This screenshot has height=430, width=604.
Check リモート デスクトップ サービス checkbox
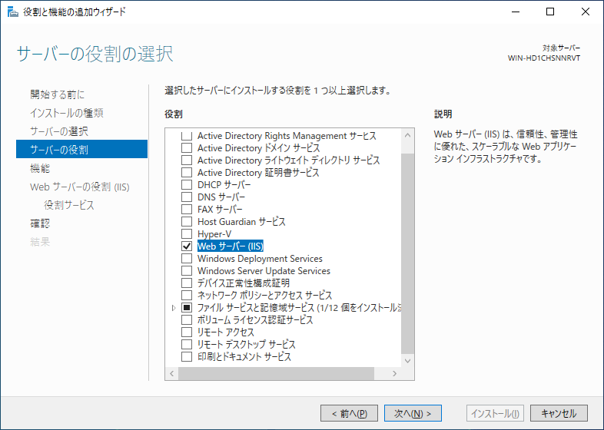click(x=187, y=345)
